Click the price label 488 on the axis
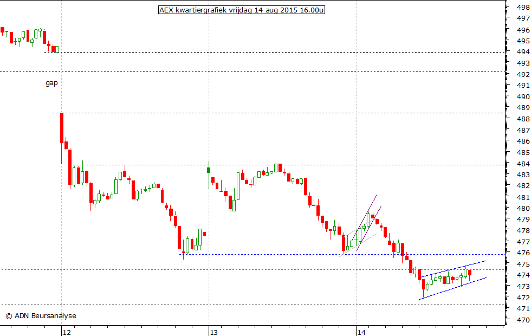Viewport: 531px width, 336px height. tap(523, 119)
